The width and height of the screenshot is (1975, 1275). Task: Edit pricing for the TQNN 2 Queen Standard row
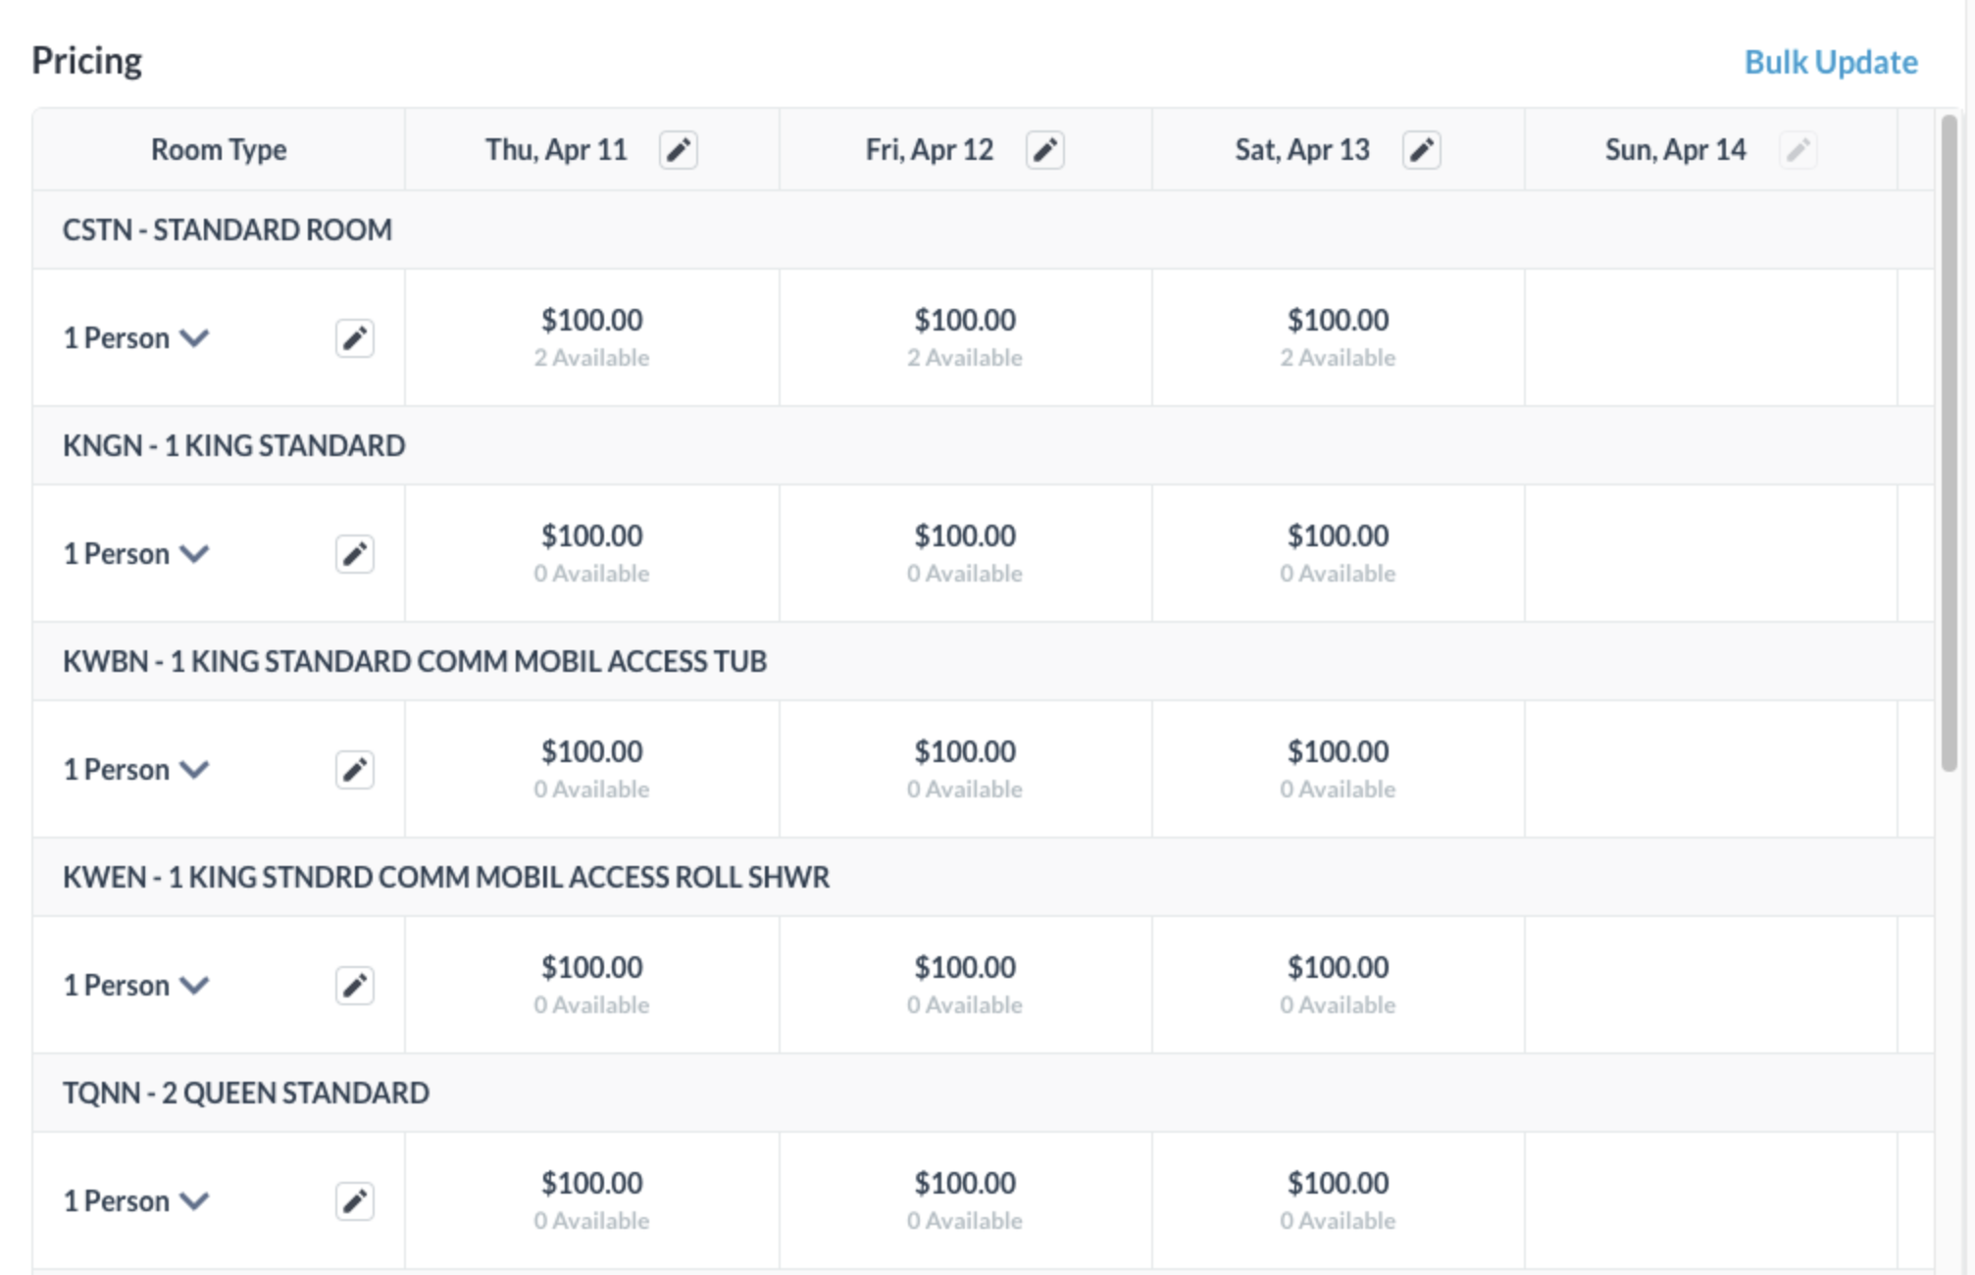coord(355,1199)
